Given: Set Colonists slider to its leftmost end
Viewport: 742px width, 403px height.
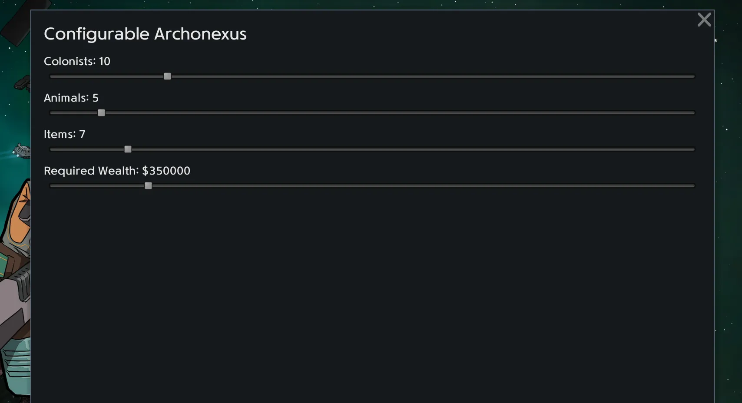Looking at the screenshot, I should (51, 76).
